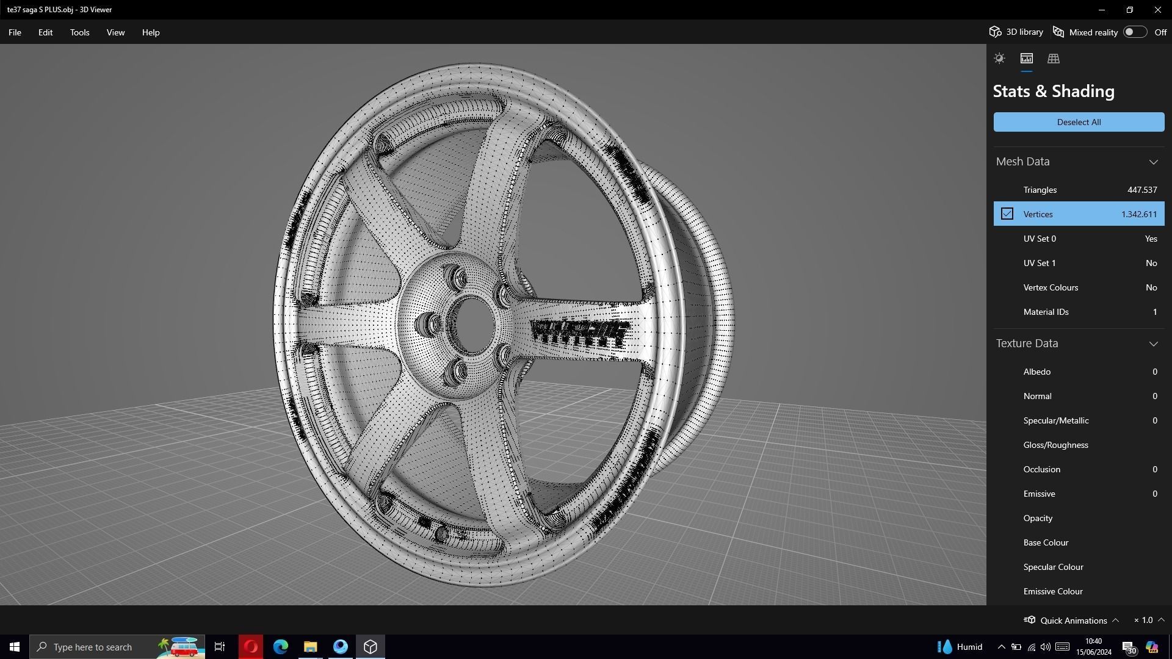Open the Humid weather widget
The image size is (1172, 659).
960,647
